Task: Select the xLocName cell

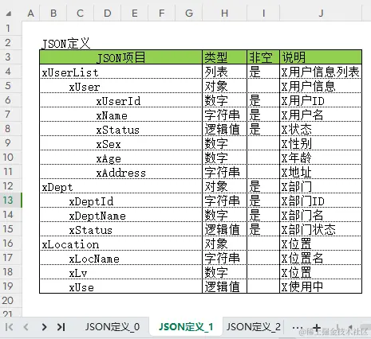Action: [120, 258]
